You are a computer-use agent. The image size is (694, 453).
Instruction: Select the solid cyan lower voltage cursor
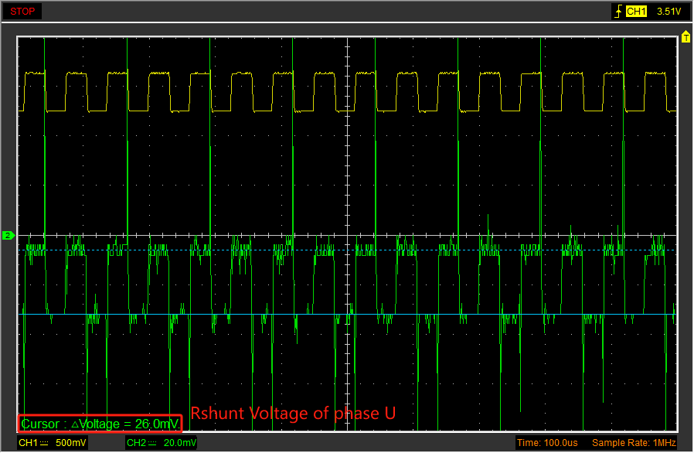pos(347,315)
